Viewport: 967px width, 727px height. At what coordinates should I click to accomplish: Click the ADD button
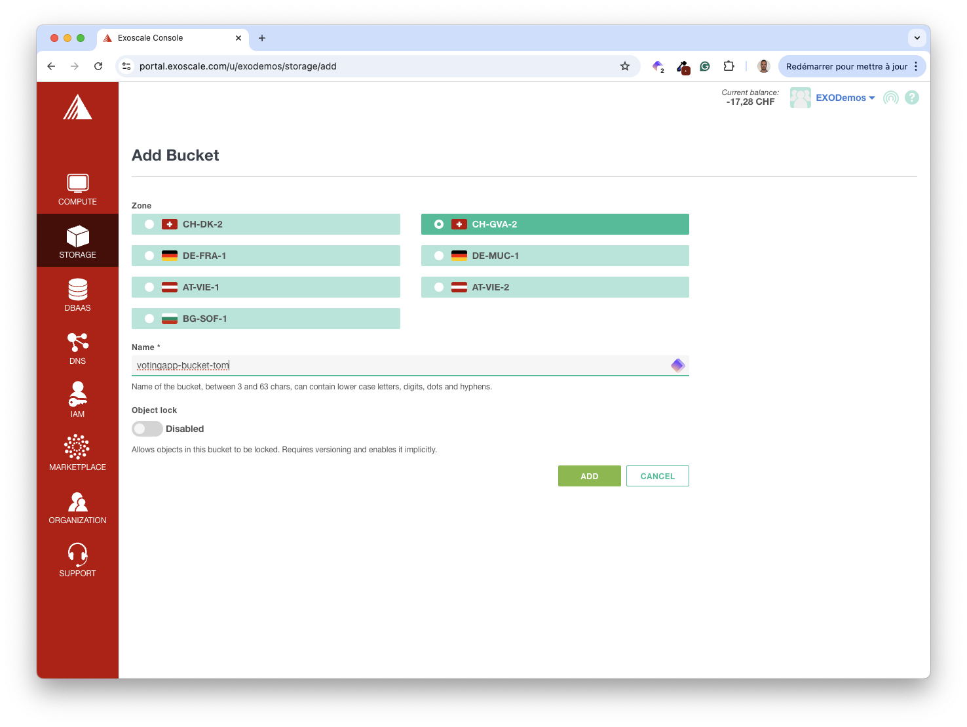click(589, 476)
